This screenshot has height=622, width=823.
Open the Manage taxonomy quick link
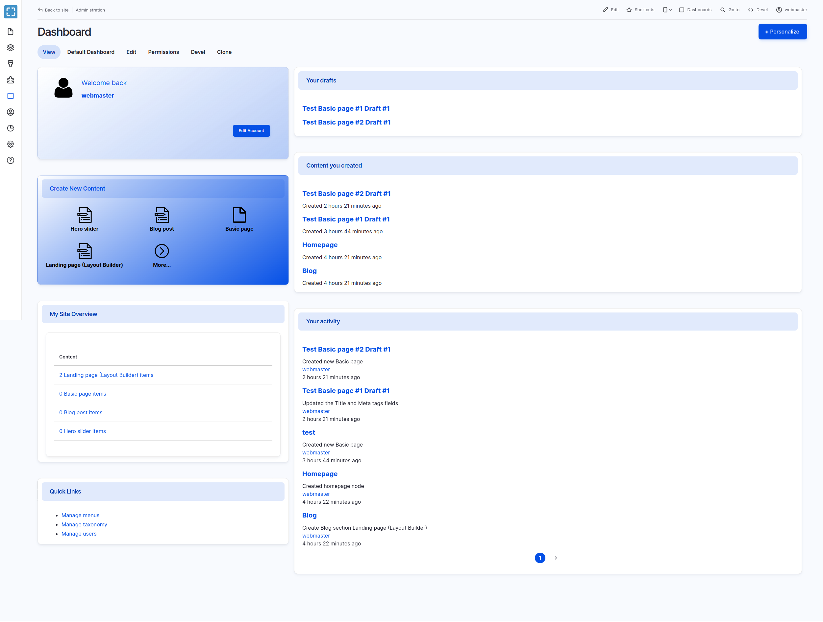coord(84,524)
